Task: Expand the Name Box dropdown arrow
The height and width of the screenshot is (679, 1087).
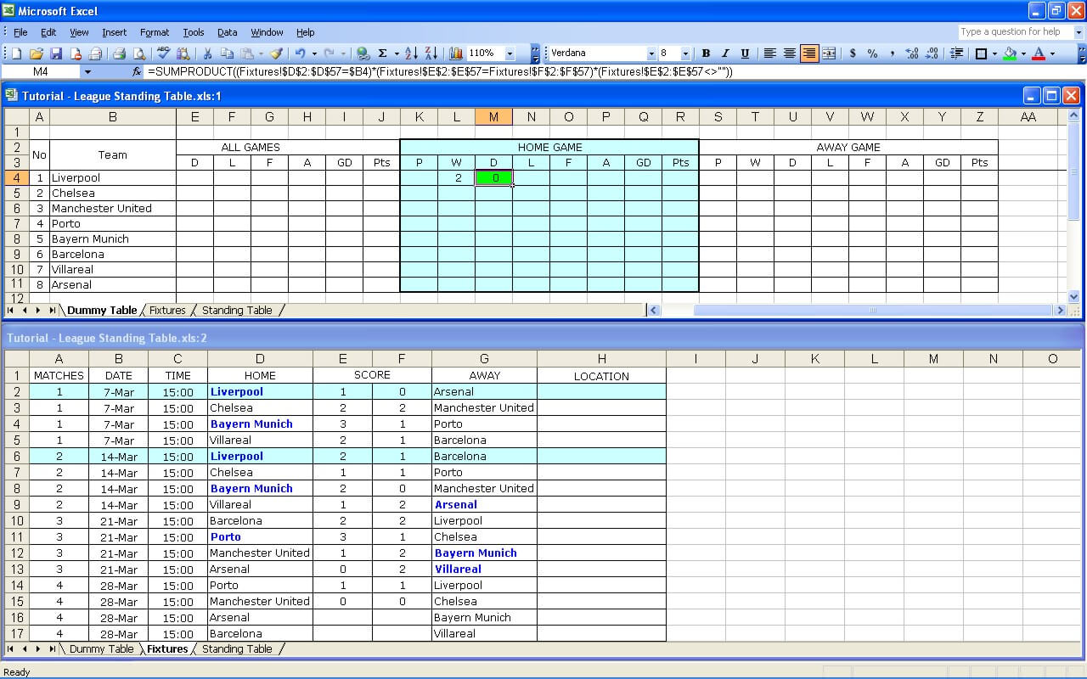Action: 87,72
